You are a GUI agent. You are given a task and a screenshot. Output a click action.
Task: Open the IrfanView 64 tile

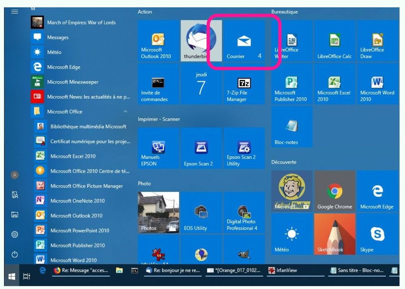(159, 250)
